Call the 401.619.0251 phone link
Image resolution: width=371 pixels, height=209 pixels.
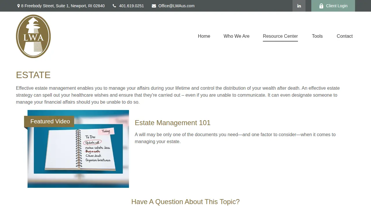[x=131, y=6]
